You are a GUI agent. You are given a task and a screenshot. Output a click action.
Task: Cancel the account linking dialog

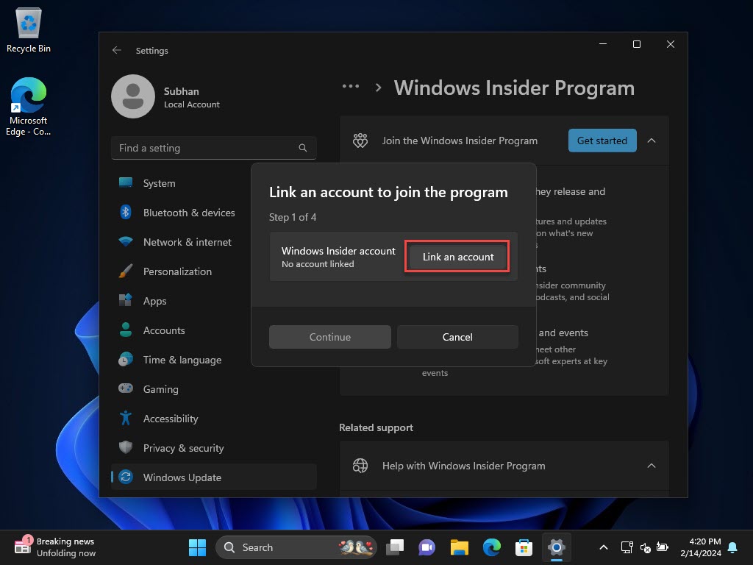(x=457, y=336)
